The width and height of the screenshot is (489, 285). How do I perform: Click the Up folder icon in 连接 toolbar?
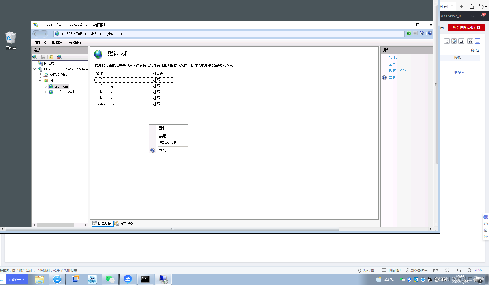point(51,57)
